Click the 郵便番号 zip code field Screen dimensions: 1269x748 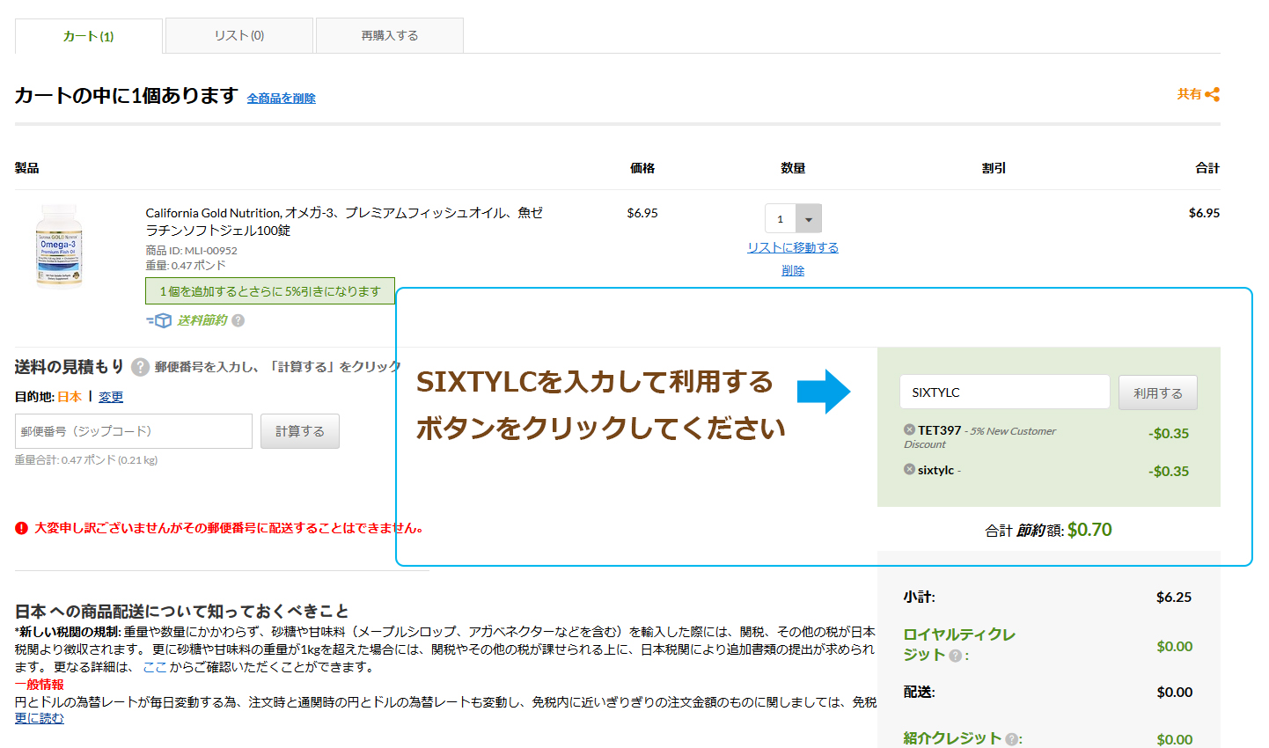click(134, 431)
